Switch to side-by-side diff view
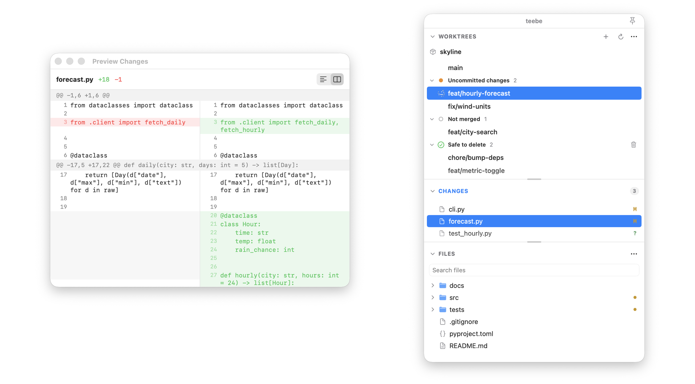This screenshot has width=695, height=384. click(x=337, y=79)
